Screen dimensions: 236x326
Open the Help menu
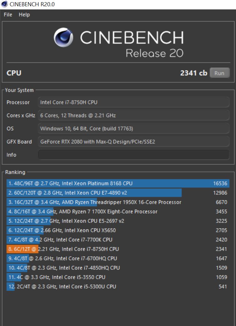tap(24, 15)
